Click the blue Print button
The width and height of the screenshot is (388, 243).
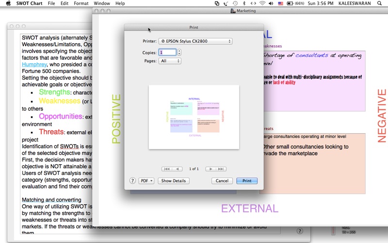click(x=247, y=181)
